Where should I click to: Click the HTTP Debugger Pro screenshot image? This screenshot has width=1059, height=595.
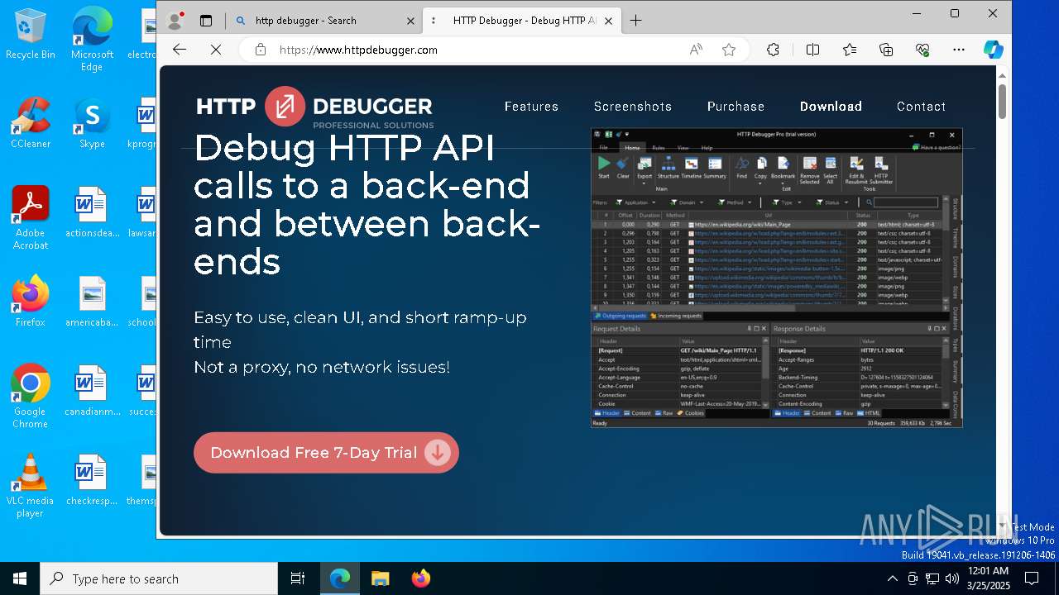pyautogui.click(x=777, y=278)
